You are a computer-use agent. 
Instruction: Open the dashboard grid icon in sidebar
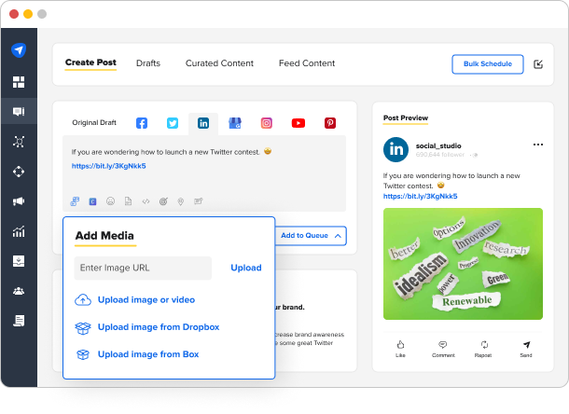(19, 82)
